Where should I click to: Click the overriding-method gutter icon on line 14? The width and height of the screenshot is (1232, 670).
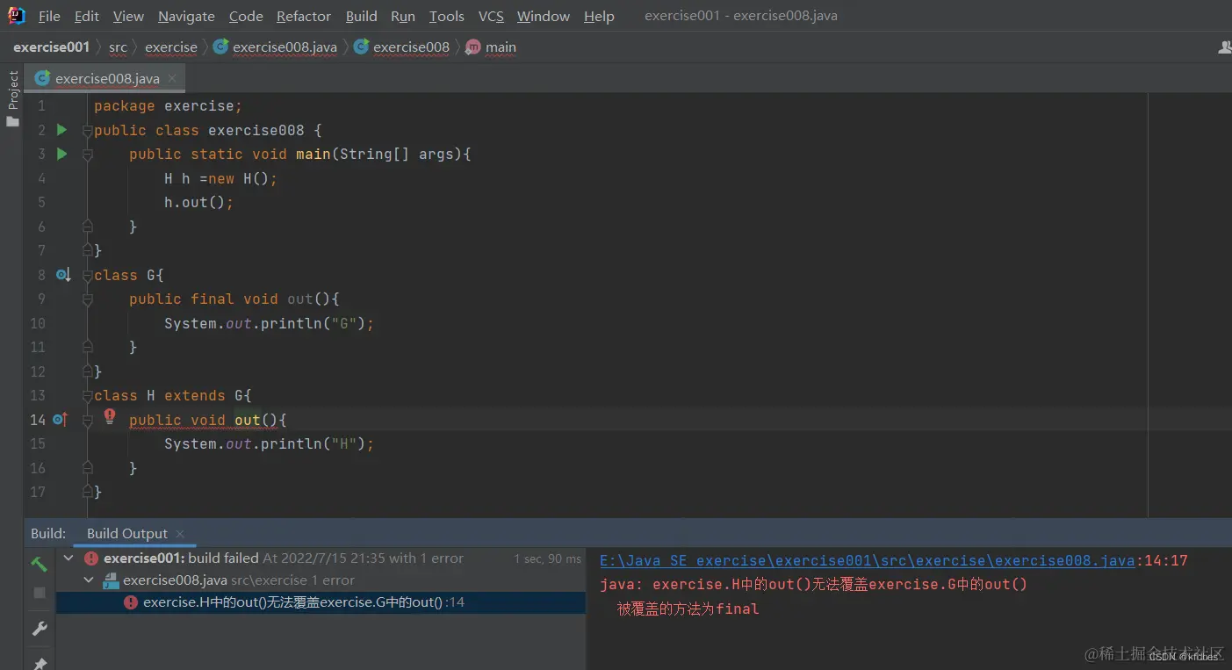[x=61, y=420]
